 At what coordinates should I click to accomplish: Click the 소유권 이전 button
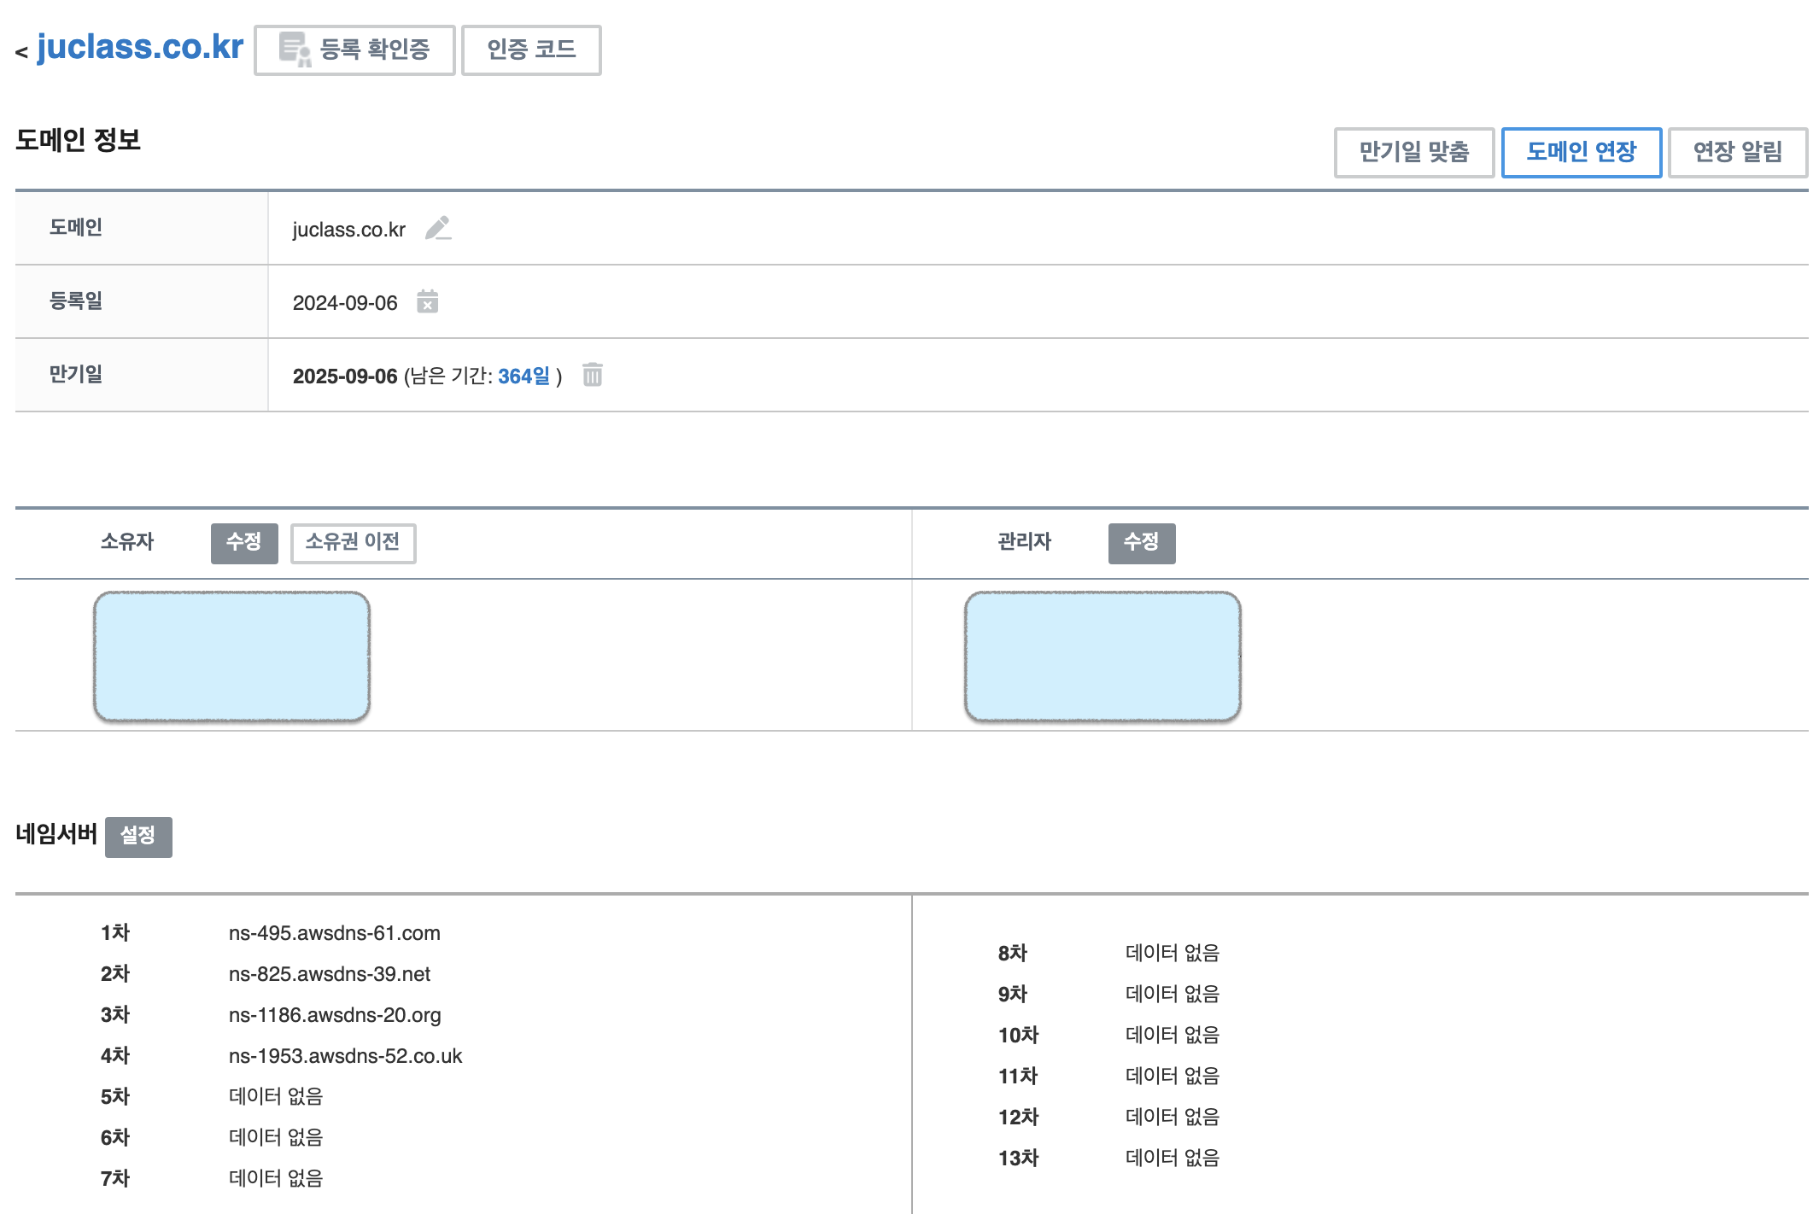(x=353, y=542)
